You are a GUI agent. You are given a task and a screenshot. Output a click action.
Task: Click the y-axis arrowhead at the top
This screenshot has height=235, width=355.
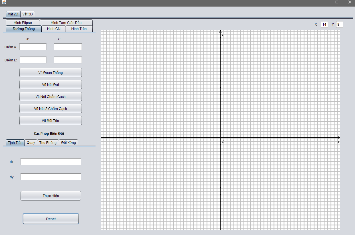(x=220, y=32)
